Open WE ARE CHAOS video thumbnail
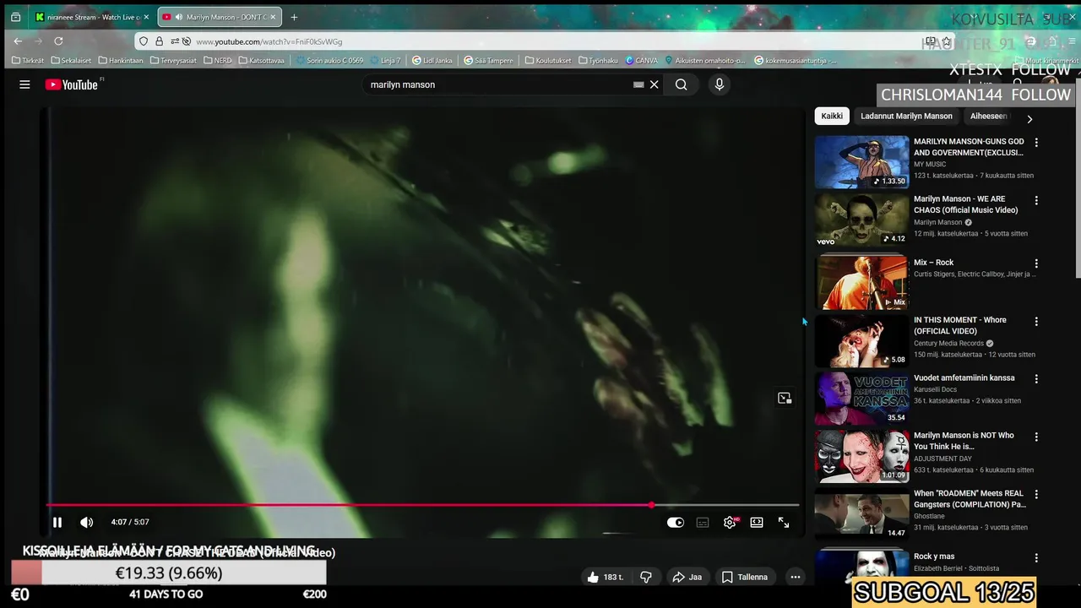 [x=861, y=220]
